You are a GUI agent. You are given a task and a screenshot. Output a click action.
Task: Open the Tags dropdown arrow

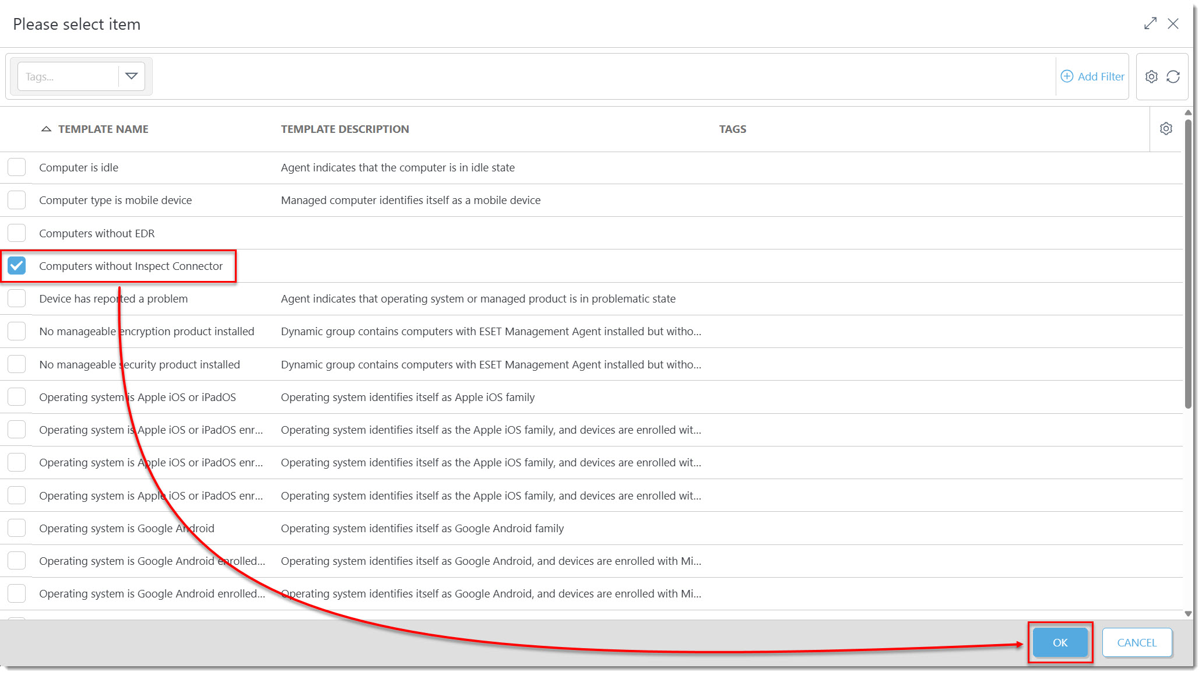click(132, 76)
